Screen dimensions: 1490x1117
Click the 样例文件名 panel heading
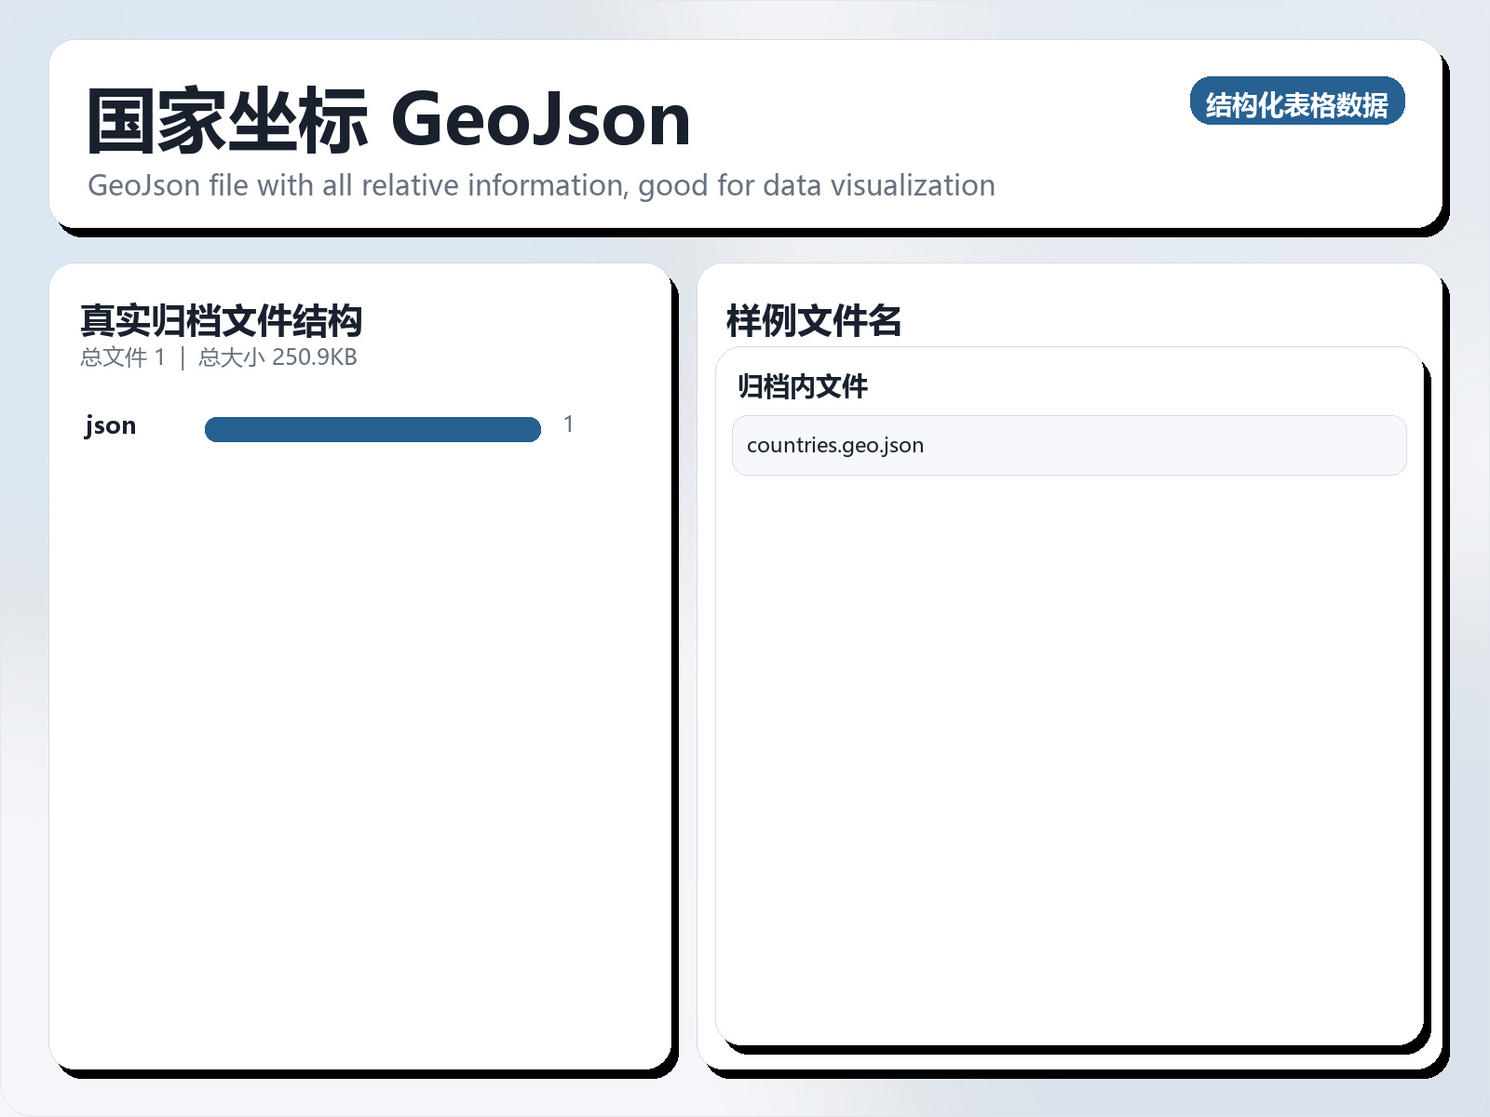[815, 320]
